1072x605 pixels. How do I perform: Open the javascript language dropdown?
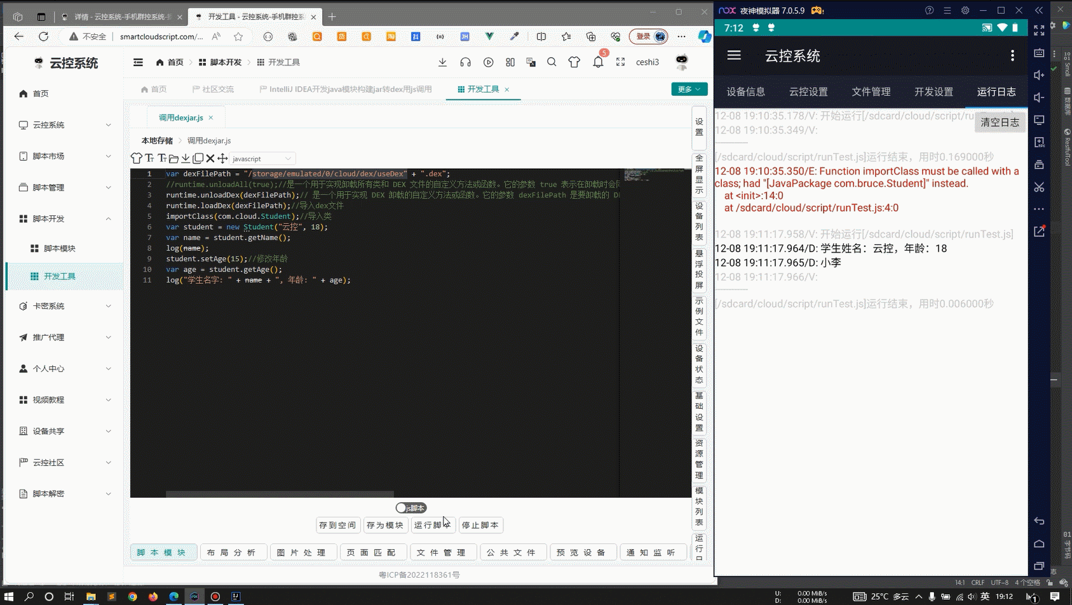(262, 158)
